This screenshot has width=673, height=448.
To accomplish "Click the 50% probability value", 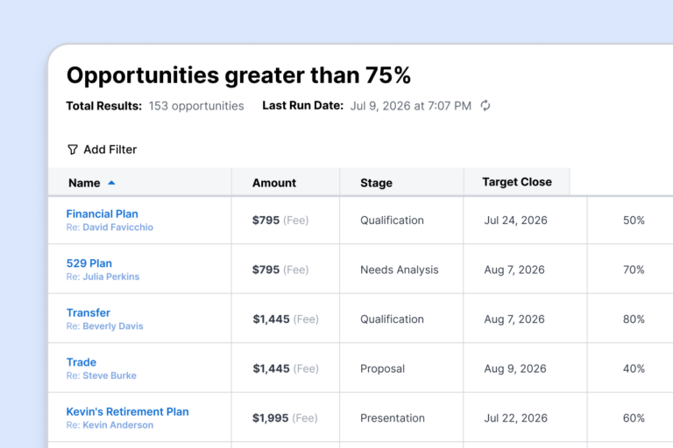I will tap(634, 220).
